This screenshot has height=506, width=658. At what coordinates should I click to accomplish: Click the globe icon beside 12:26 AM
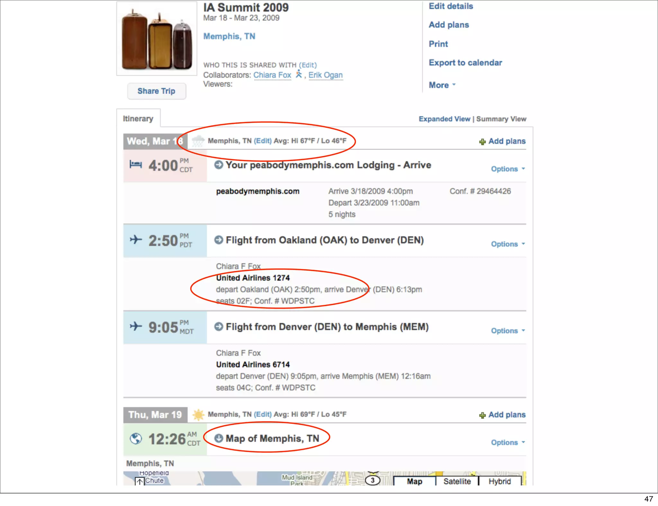tap(136, 439)
